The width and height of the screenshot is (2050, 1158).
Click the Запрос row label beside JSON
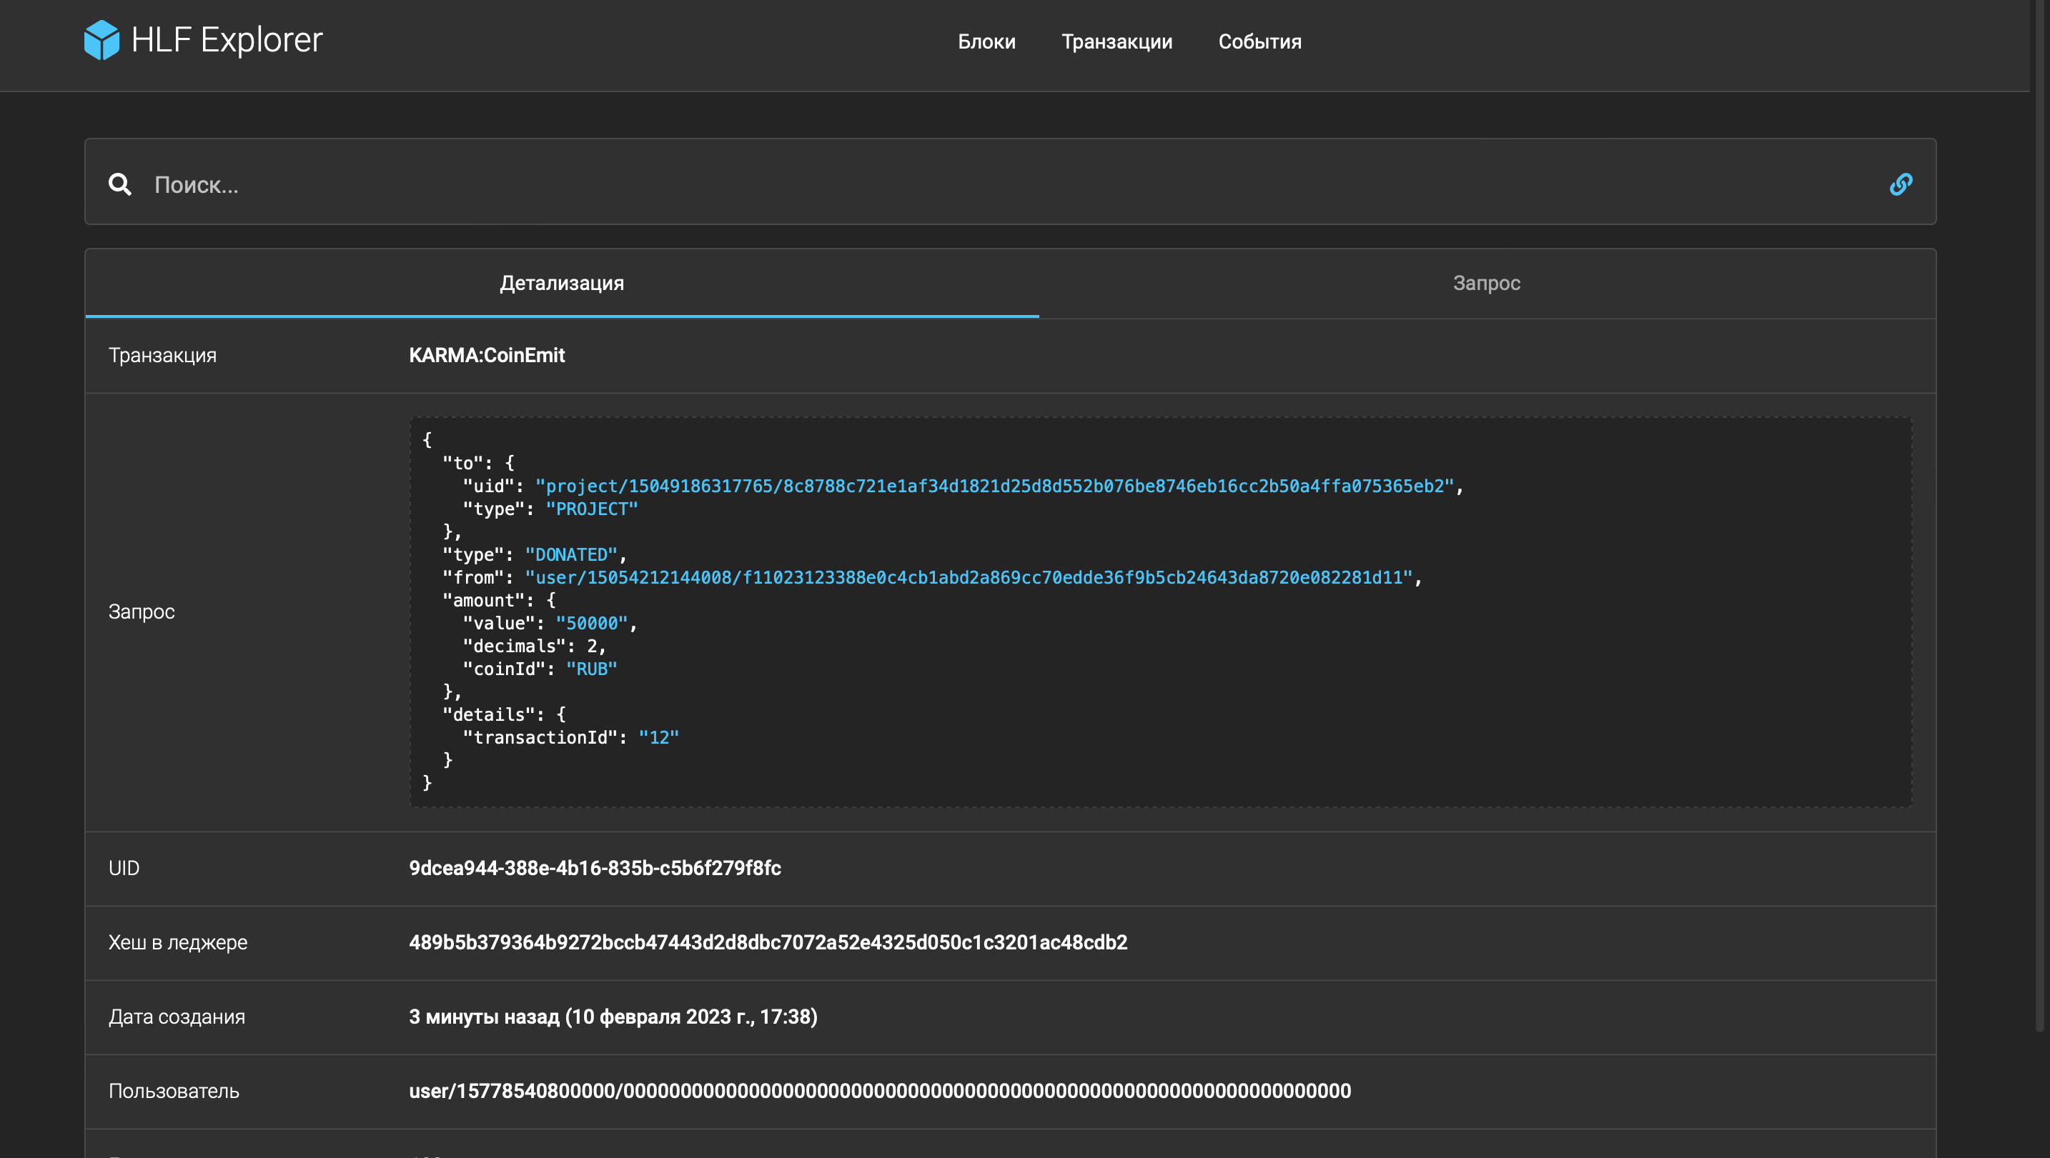[142, 612]
